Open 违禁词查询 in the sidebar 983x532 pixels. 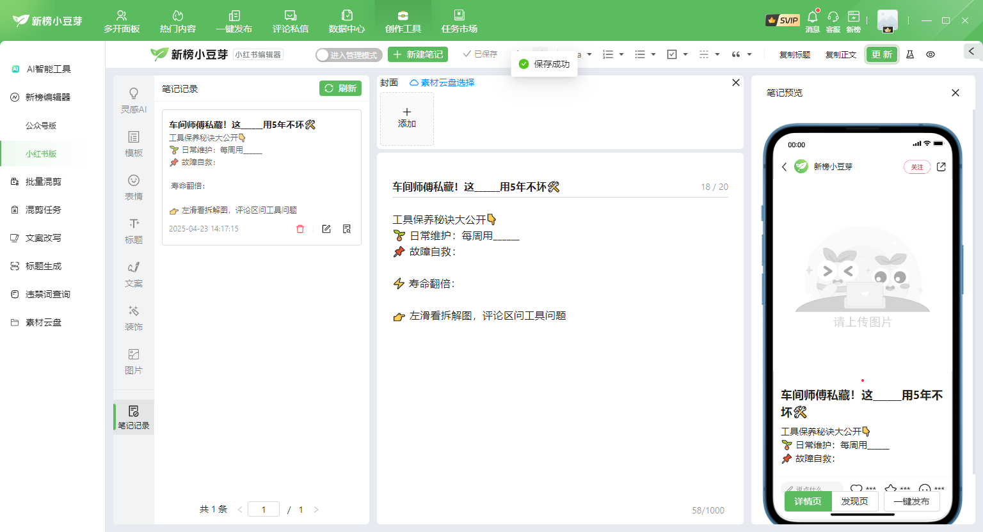coord(48,294)
